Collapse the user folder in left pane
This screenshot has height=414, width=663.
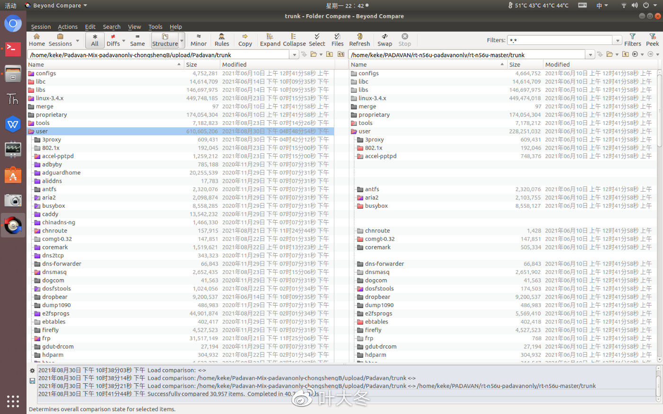(x=31, y=132)
